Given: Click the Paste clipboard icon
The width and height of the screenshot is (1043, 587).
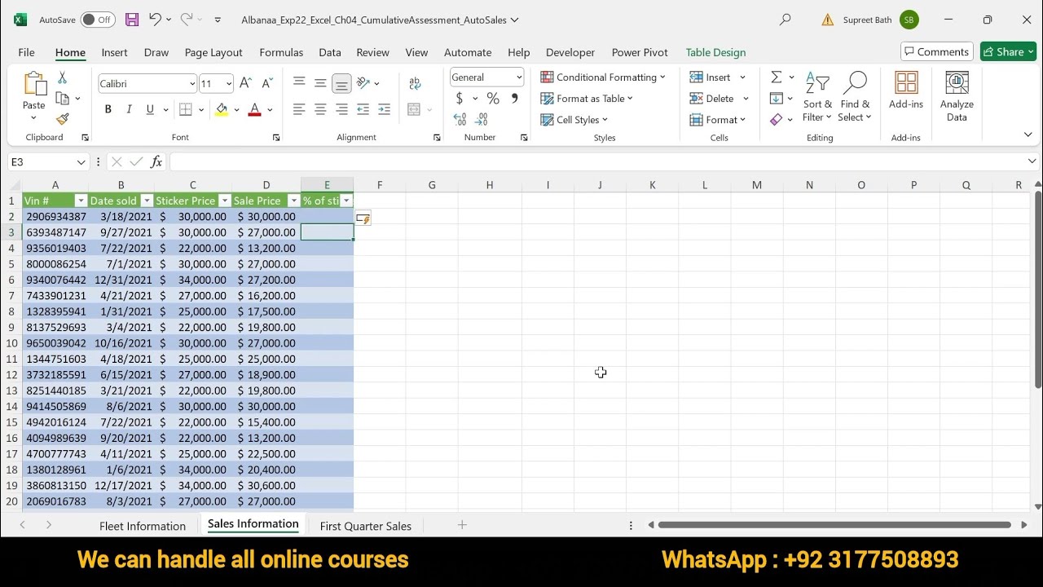Looking at the screenshot, I should click(x=34, y=85).
